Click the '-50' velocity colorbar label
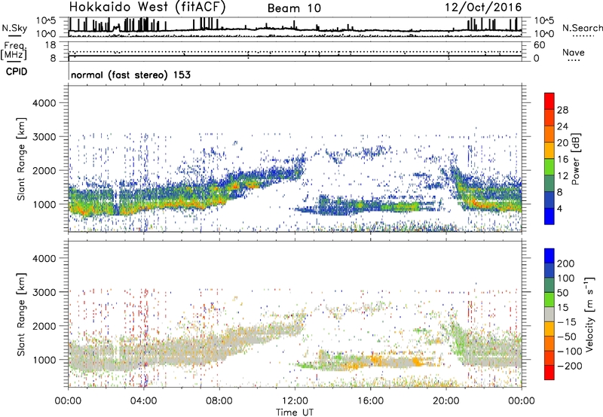The image size is (603, 417). [x=567, y=336]
